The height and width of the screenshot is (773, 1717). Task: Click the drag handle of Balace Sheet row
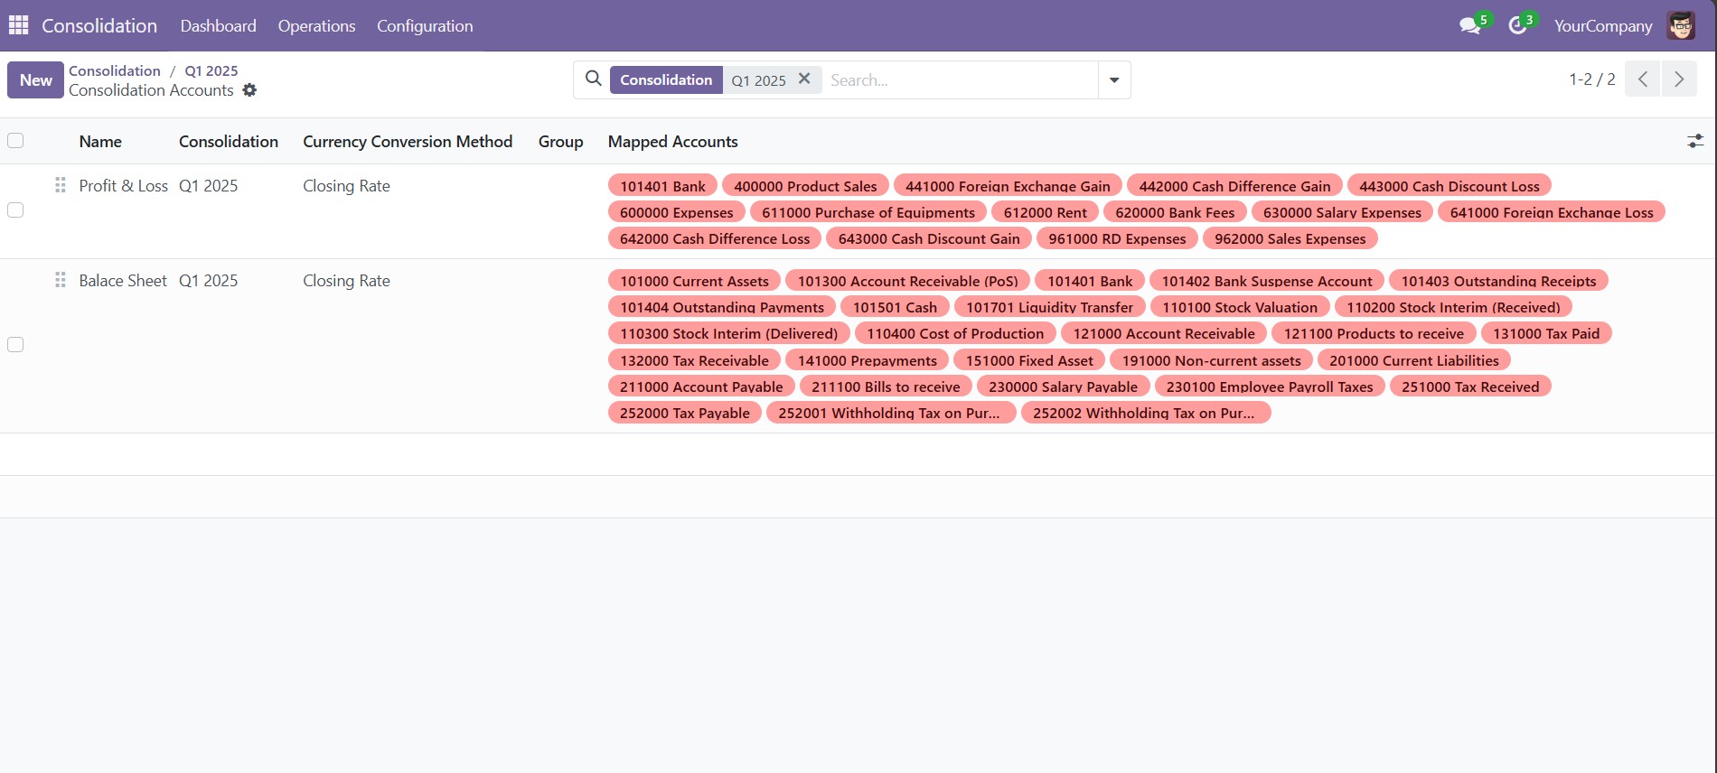click(x=61, y=280)
